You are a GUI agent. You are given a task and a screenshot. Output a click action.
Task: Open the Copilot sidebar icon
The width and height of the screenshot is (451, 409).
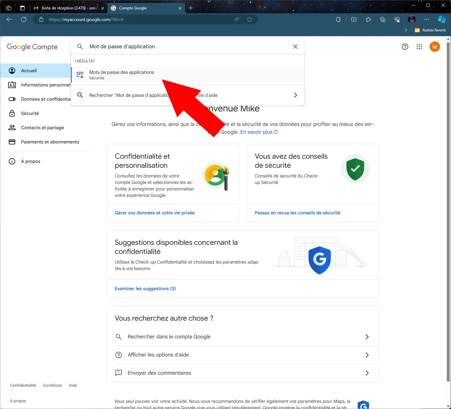[x=442, y=19]
